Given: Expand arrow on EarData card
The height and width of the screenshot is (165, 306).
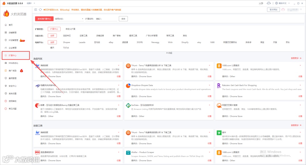Looking at the screenshot, I should pyautogui.click(x=209, y=105).
